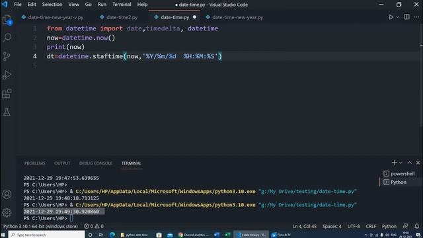
Task: Open the File menu
Action: click(18, 5)
